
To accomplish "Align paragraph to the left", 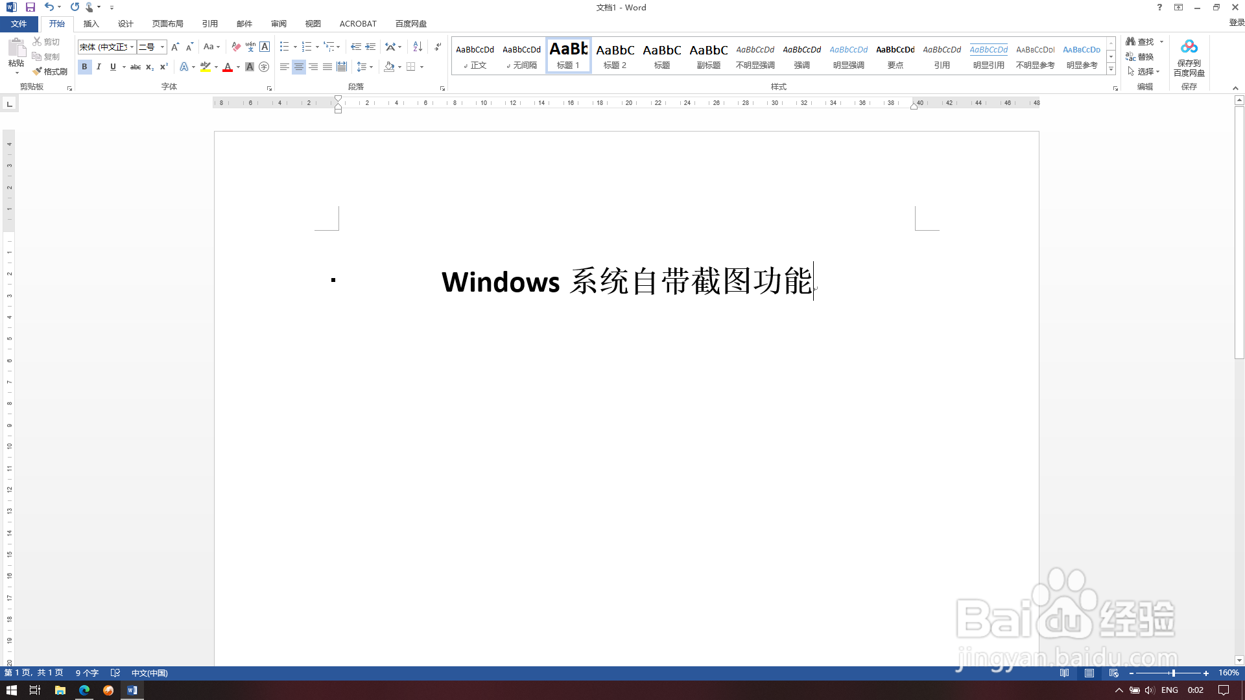I will [285, 67].
